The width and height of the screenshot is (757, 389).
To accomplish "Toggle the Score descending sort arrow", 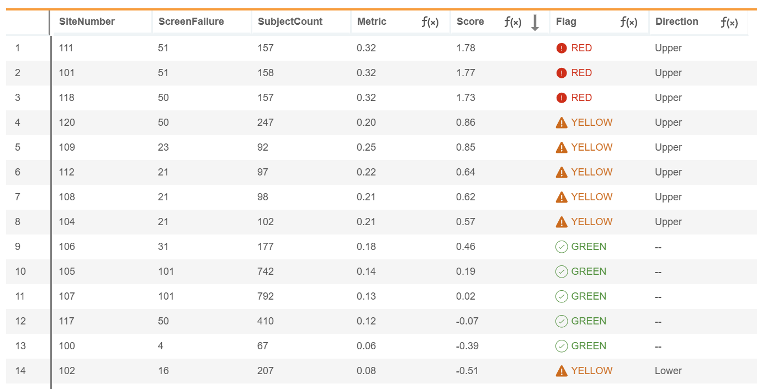I will [x=534, y=23].
